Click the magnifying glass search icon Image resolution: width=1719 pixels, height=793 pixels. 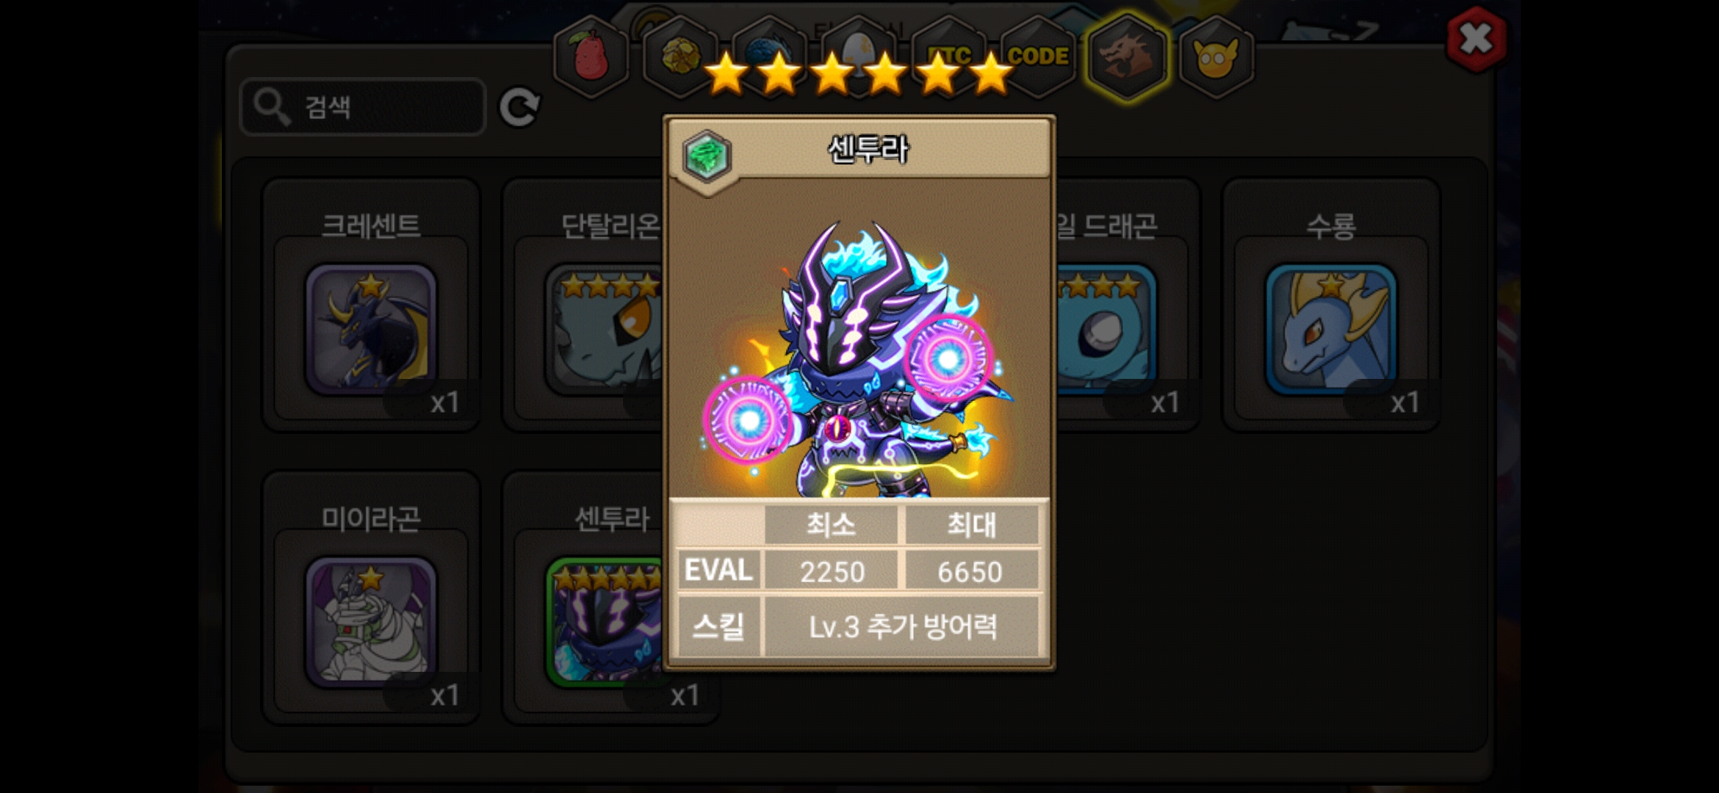tap(272, 108)
